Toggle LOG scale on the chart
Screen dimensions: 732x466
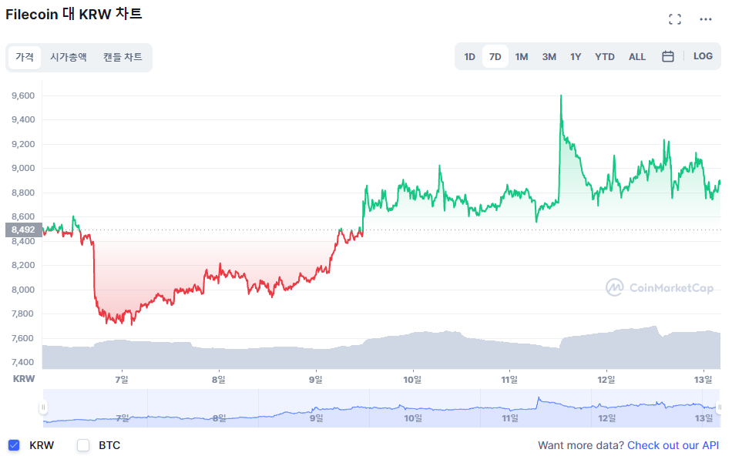tap(703, 56)
